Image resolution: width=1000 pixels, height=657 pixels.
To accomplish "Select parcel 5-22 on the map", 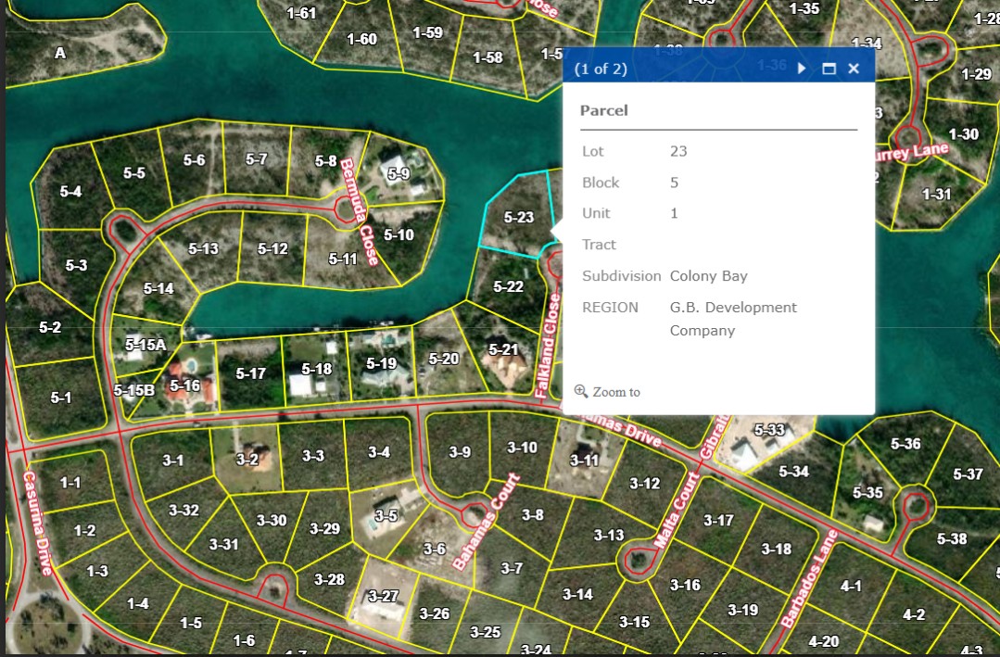I will (x=508, y=286).
